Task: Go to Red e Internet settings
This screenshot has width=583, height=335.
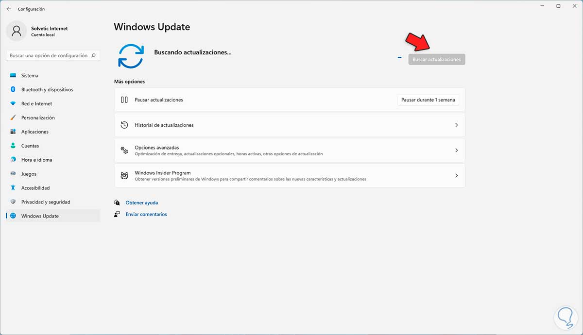Action: (53, 104)
